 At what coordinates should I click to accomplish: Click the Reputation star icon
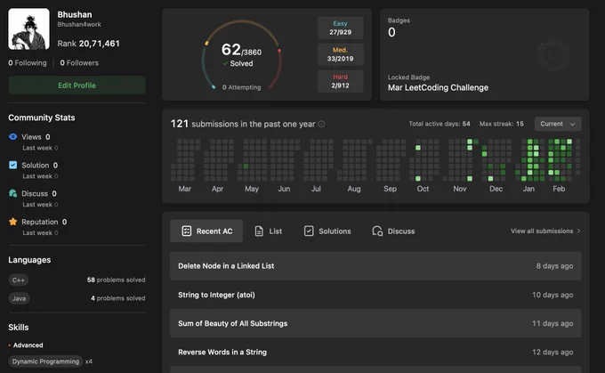tap(12, 222)
